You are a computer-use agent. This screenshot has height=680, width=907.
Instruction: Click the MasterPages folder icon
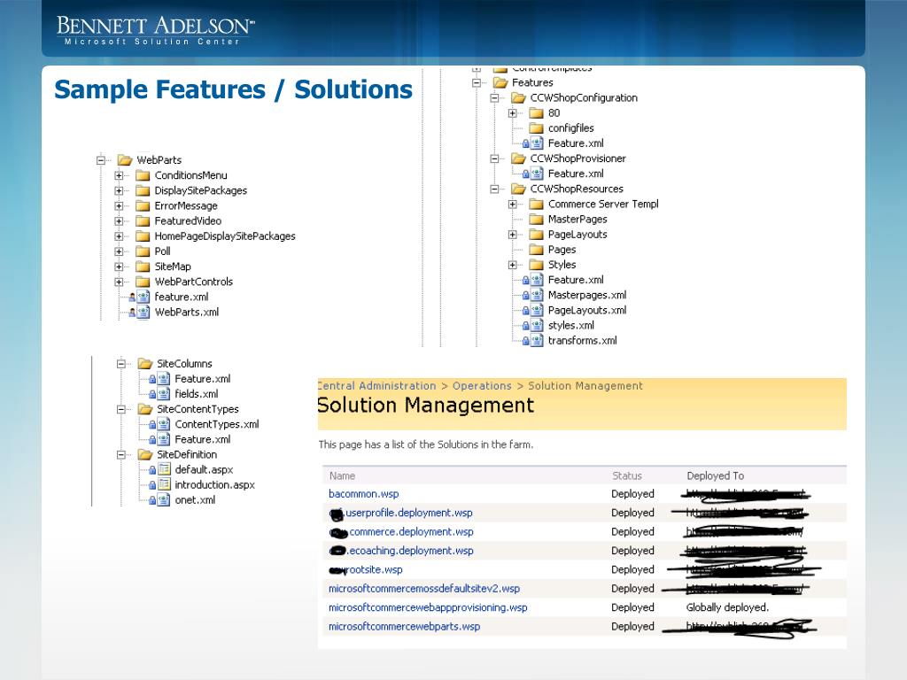(x=536, y=220)
